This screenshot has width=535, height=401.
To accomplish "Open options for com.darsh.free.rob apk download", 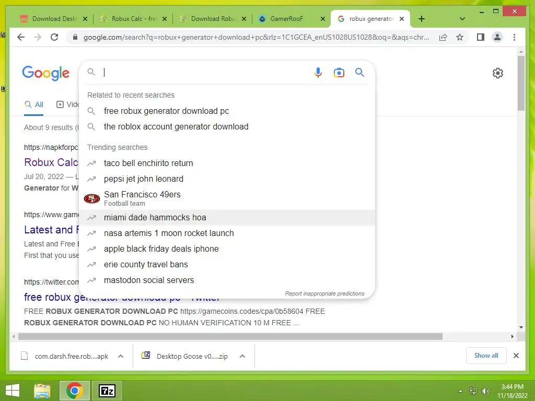I will (121, 356).
